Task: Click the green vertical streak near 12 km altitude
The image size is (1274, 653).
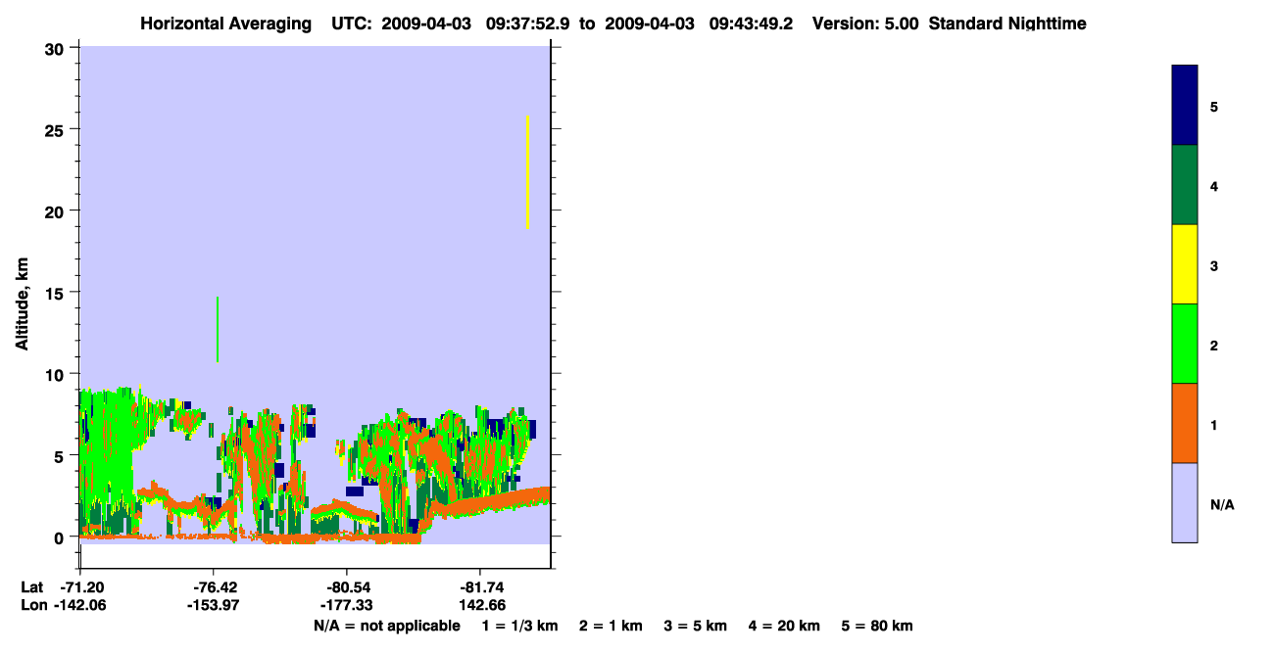Action: click(218, 329)
